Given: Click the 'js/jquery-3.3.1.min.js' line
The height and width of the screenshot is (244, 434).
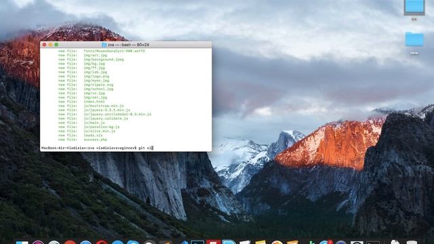Looking at the screenshot, I should [94, 110].
